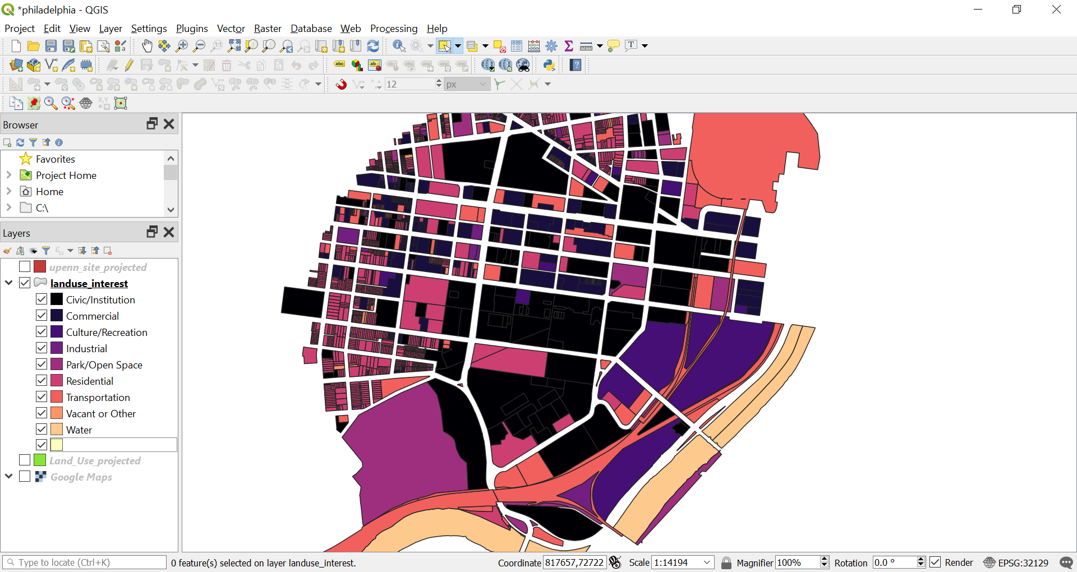Click the Refresh map icon
The image size is (1077, 572).
point(373,46)
